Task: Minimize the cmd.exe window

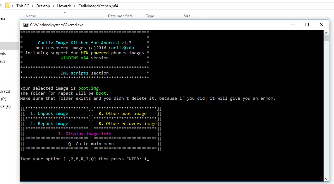Action: (x=293, y=25)
